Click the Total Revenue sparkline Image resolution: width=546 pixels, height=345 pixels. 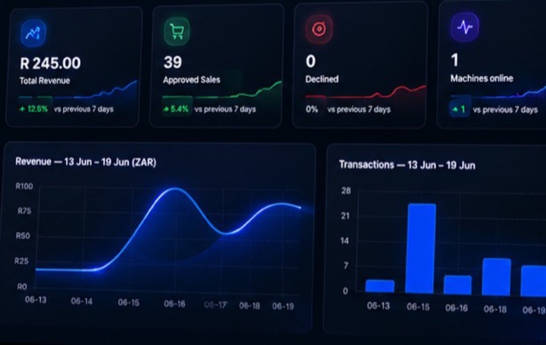pyautogui.click(x=78, y=90)
